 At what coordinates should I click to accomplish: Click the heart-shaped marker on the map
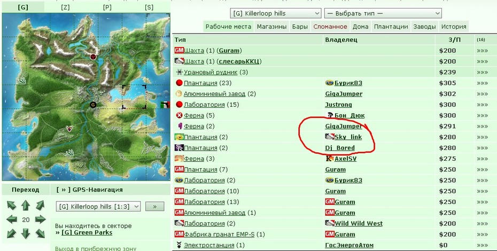coord(69,128)
